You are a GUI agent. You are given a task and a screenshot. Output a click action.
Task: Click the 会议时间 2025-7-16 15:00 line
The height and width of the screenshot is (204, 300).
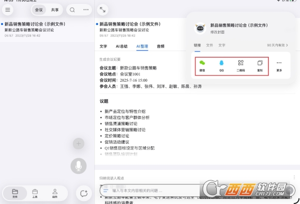123,80
